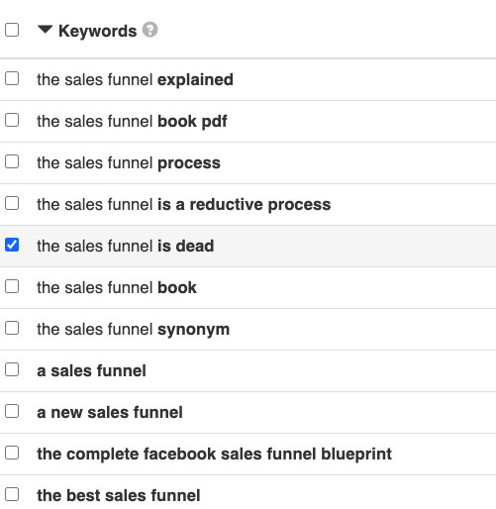Tick 'the sales funnel is a reductive process' checkbox

click(12, 203)
